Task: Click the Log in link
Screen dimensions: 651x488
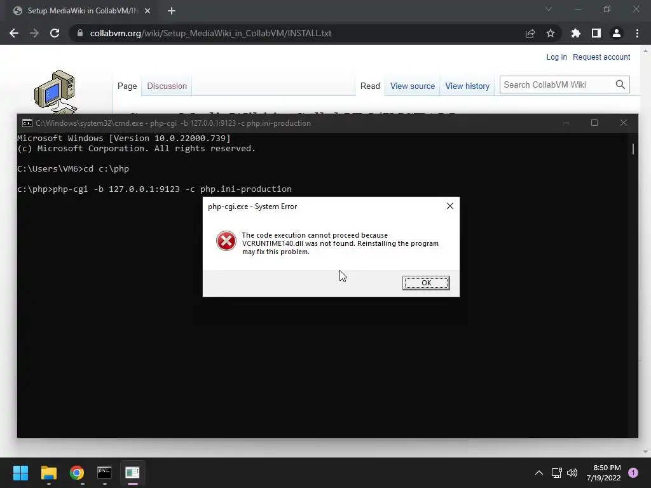Action: click(x=556, y=57)
